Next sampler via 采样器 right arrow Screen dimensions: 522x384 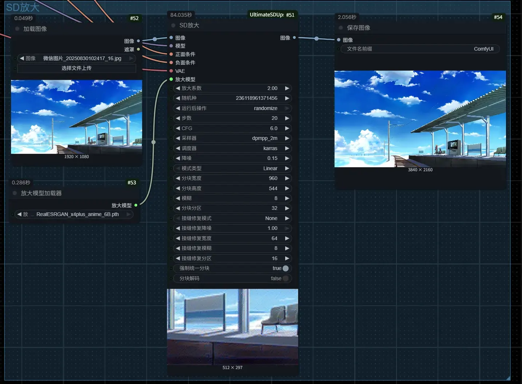tap(287, 138)
